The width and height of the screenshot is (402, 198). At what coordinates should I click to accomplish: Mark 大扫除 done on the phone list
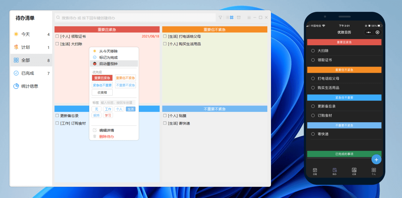tap(313, 51)
